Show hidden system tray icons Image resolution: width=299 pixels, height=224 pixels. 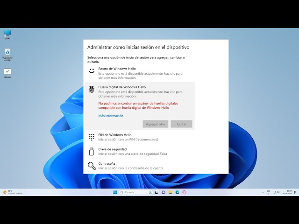(x=263, y=192)
